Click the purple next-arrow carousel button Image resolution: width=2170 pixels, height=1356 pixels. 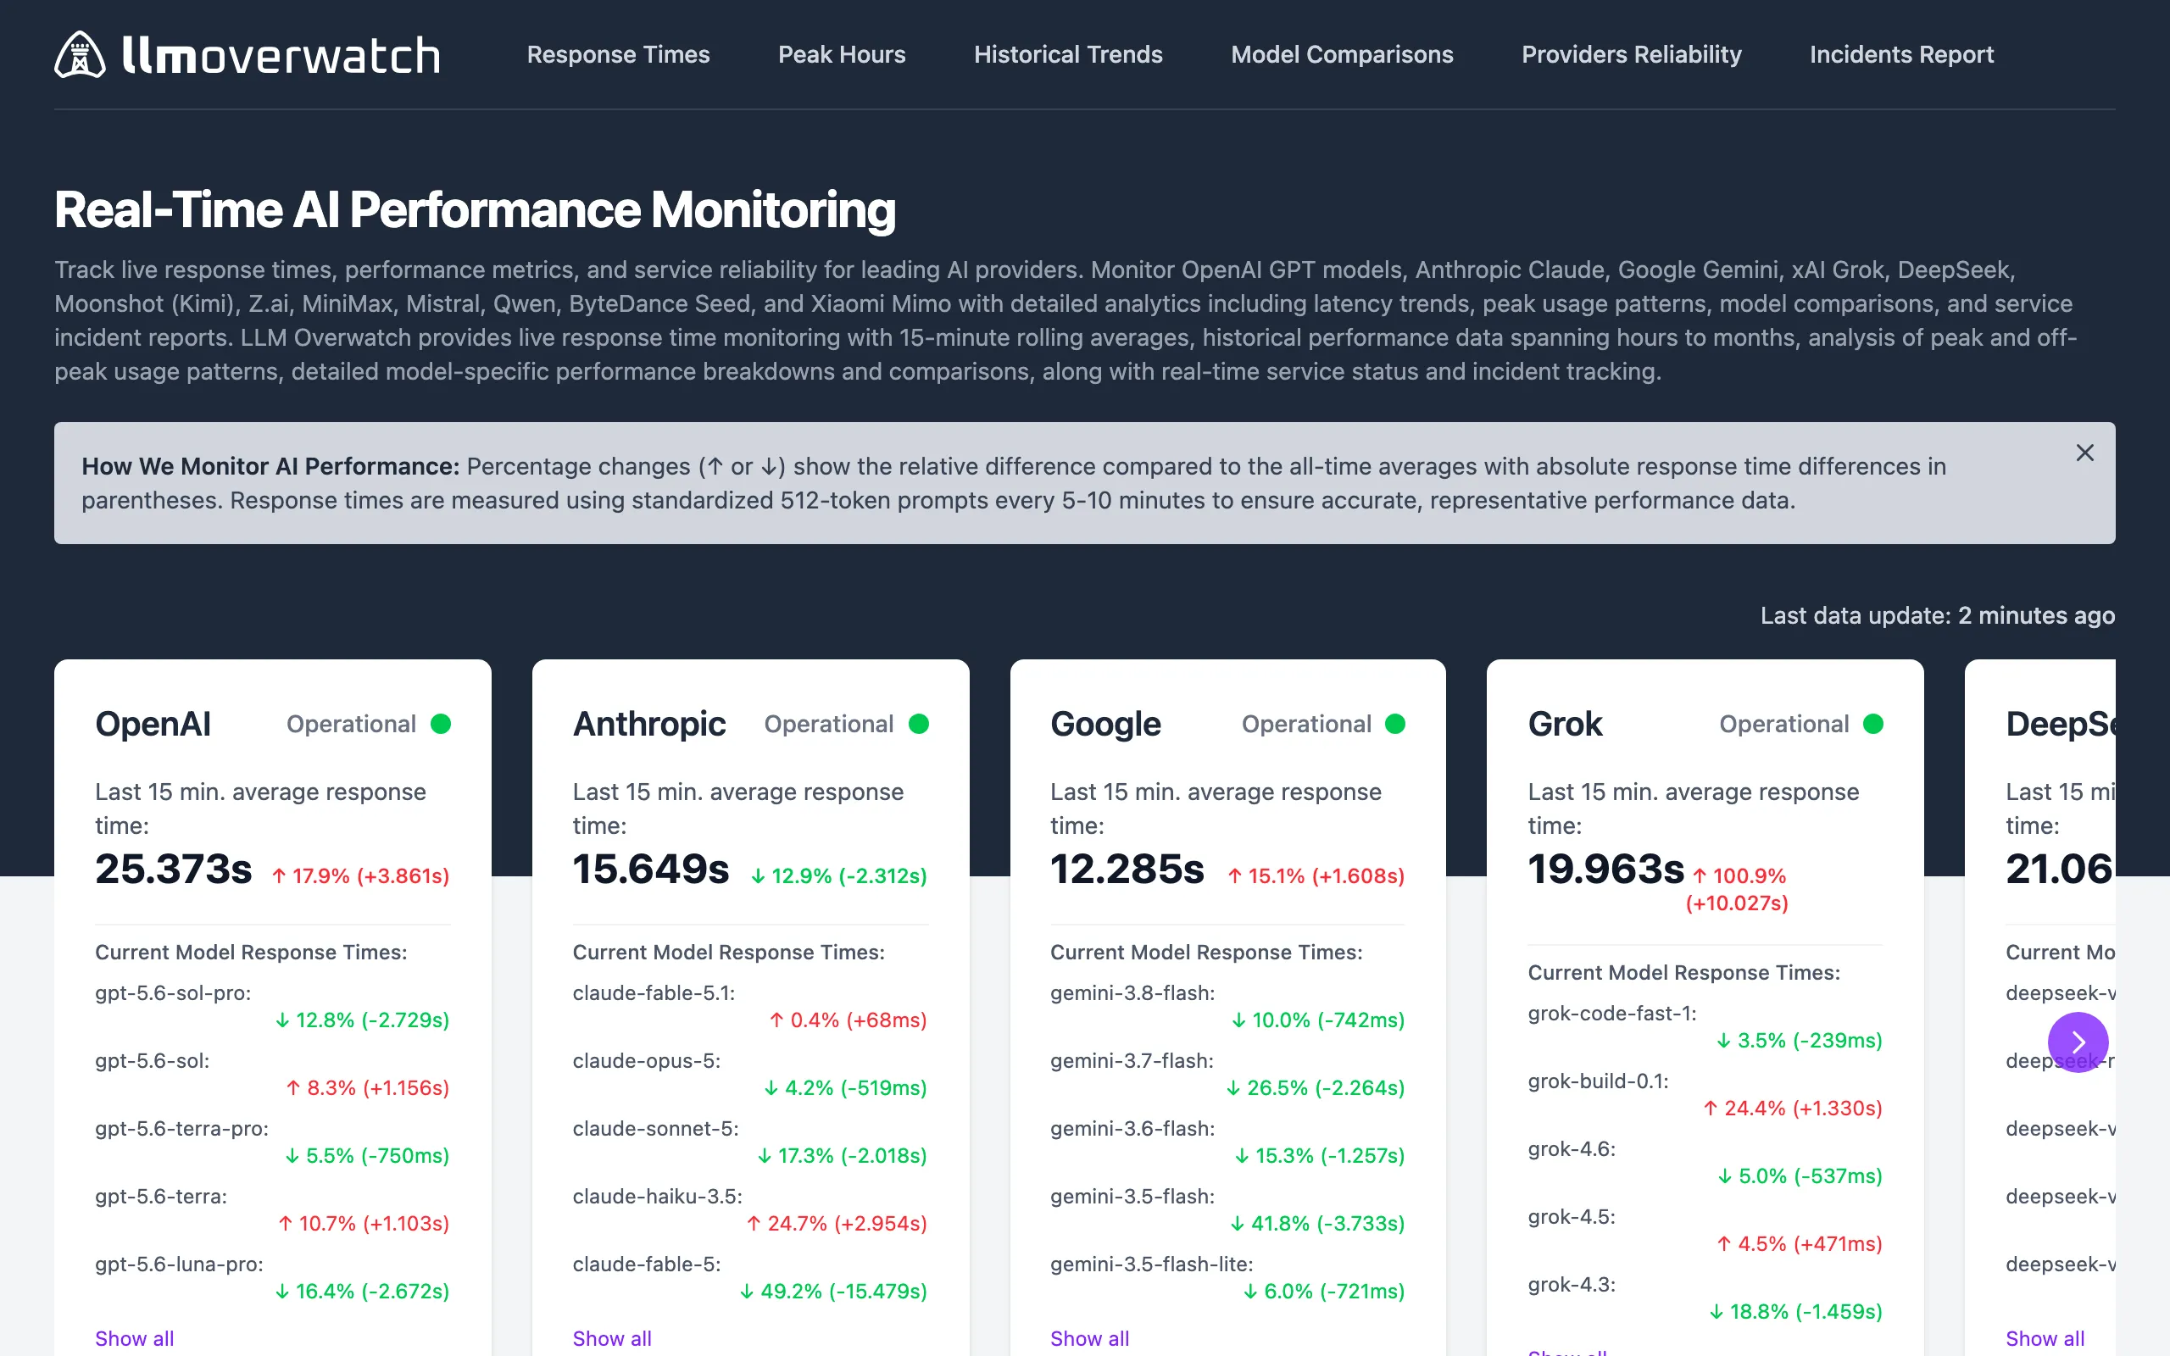(x=2078, y=1042)
